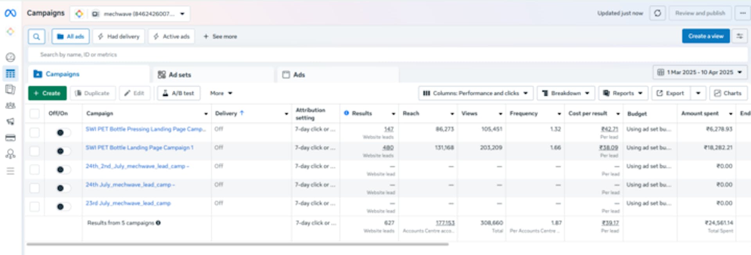751x255 pixels.
Task: Expand the More actions dropdown
Action: (x=221, y=93)
